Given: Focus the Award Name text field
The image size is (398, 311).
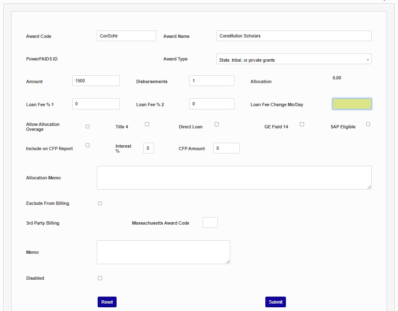Looking at the screenshot, I should (x=293, y=36).
